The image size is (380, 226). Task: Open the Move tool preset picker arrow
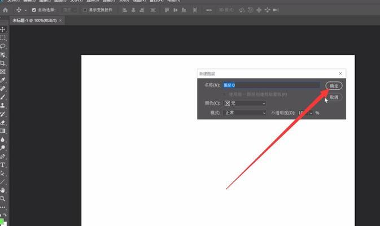(25, 10)
